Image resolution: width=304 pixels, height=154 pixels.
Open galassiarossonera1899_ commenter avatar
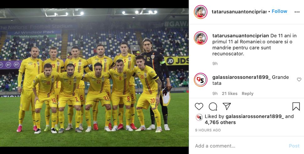(201, 80)
